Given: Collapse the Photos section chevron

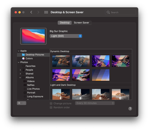Looking at the screenshot, I should (18, 62).
